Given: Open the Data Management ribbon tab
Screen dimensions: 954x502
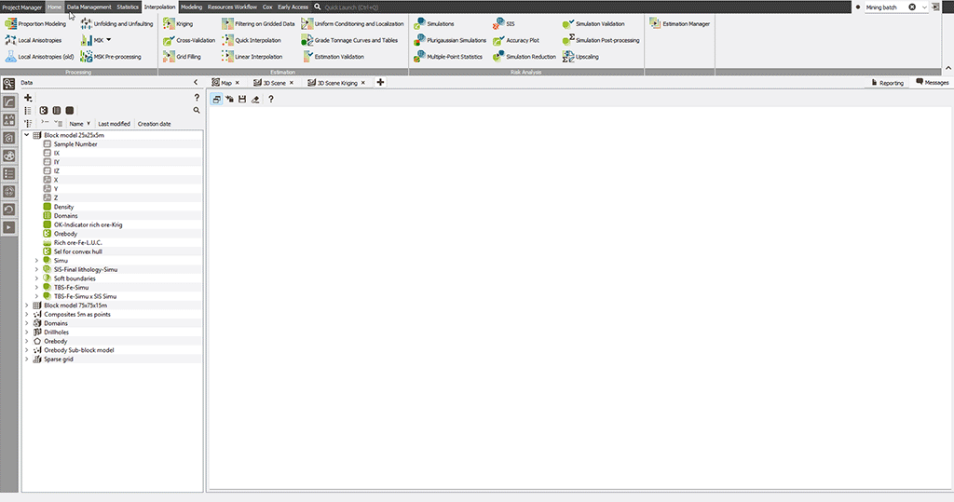Looking at the screenshot, I should [89, 7].
